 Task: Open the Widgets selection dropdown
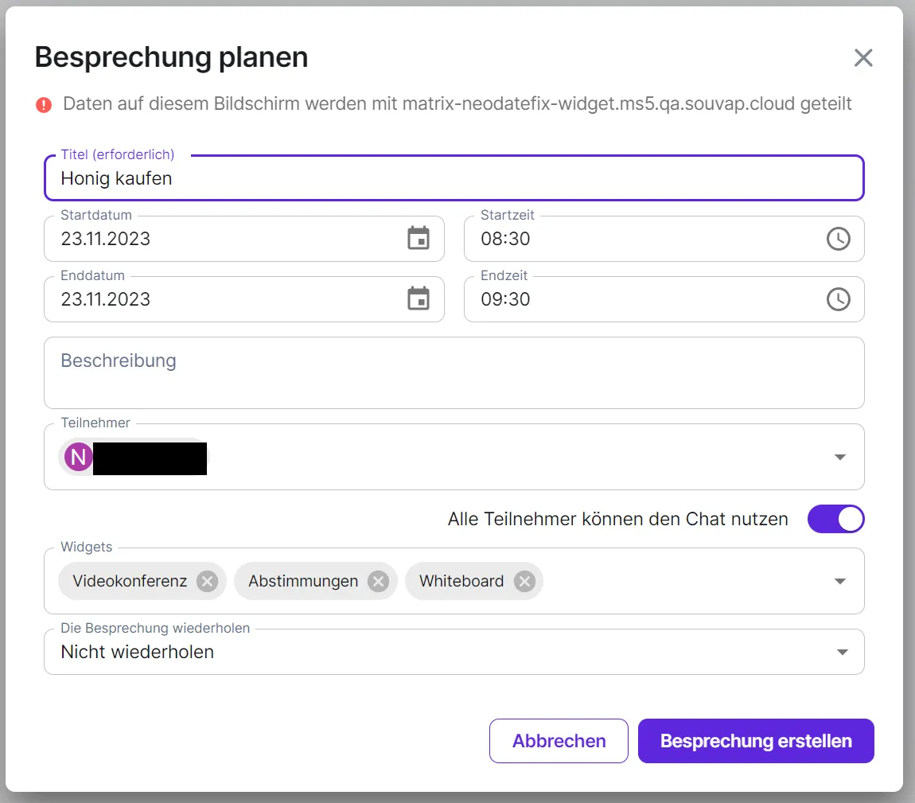(839, 581)
